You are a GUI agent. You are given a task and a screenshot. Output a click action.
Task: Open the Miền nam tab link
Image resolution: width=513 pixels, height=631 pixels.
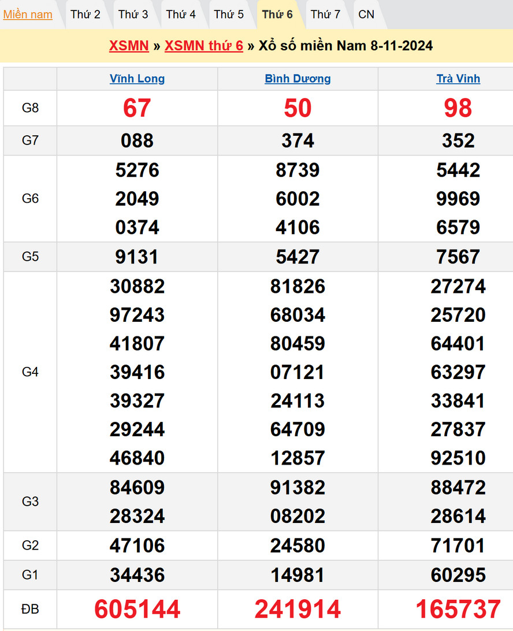(x=28, y=14)
